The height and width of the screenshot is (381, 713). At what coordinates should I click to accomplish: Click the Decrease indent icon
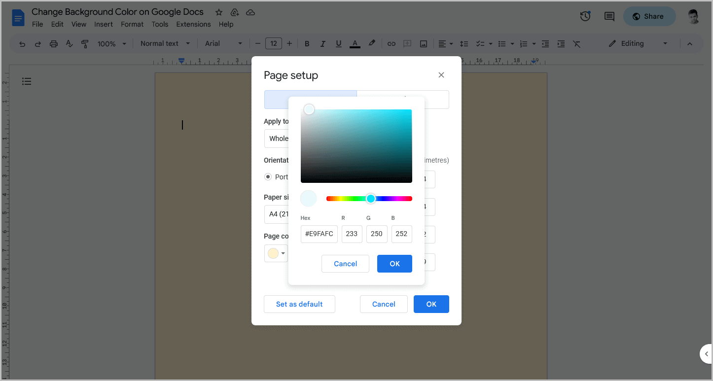coord(545,44)
